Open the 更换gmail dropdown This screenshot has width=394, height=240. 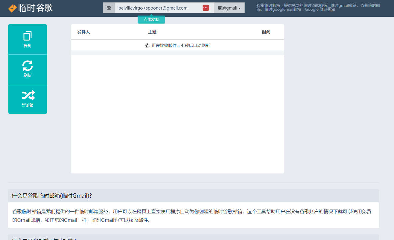click(229, 8)
